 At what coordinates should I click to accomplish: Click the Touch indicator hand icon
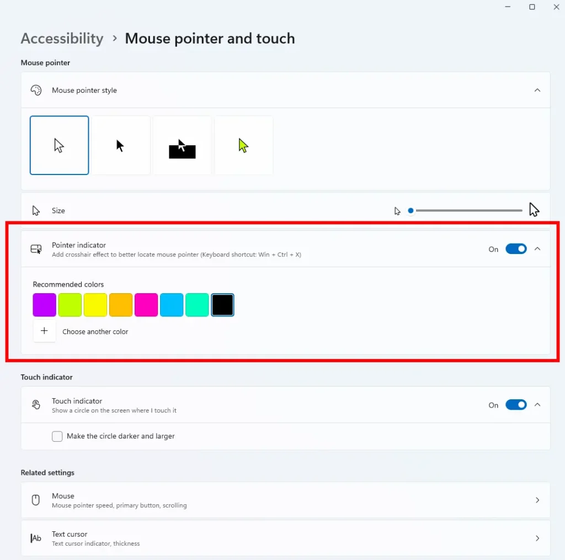click(36, 404)
